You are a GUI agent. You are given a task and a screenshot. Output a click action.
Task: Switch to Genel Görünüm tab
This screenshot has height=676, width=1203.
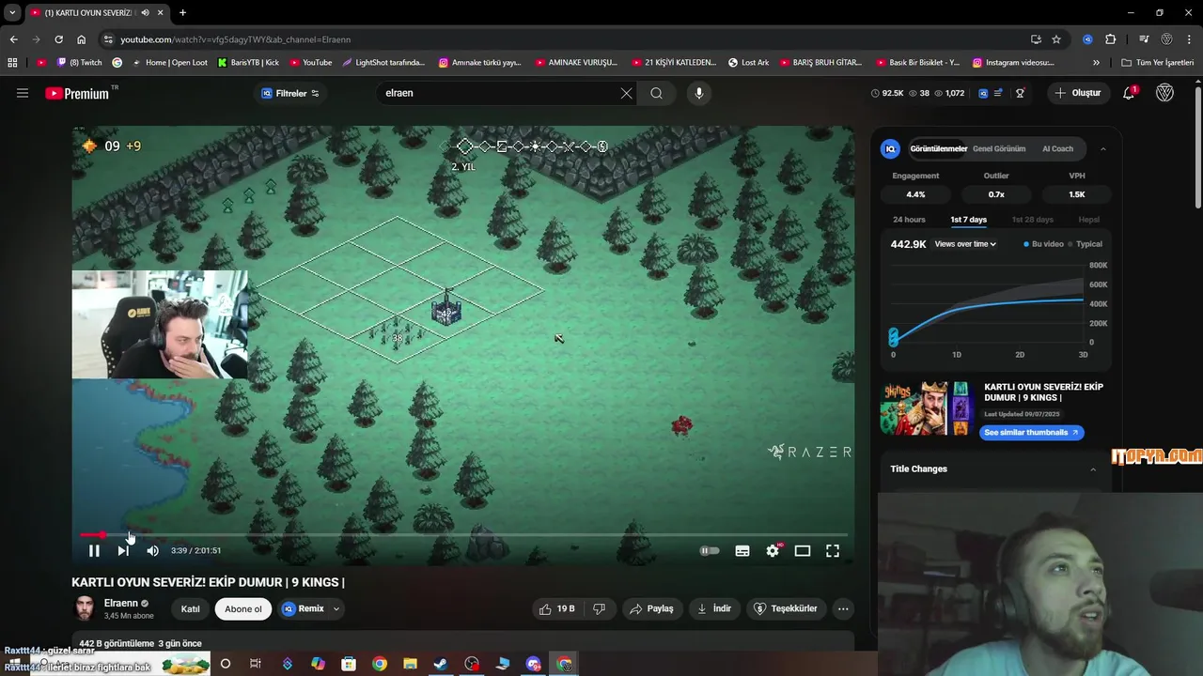coord(999,148)
